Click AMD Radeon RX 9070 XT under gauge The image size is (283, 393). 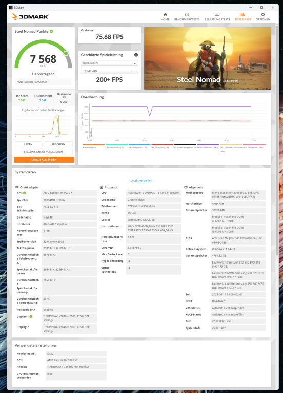pyautogui.click(x=43, y=82)
